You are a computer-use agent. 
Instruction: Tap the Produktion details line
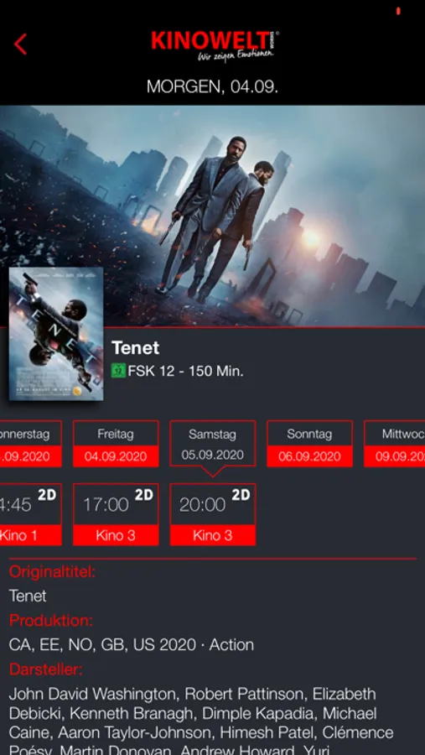pos(132,644)
